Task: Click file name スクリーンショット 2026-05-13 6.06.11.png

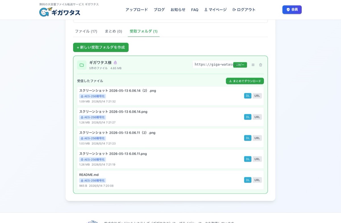Action: tap(113, 154)
